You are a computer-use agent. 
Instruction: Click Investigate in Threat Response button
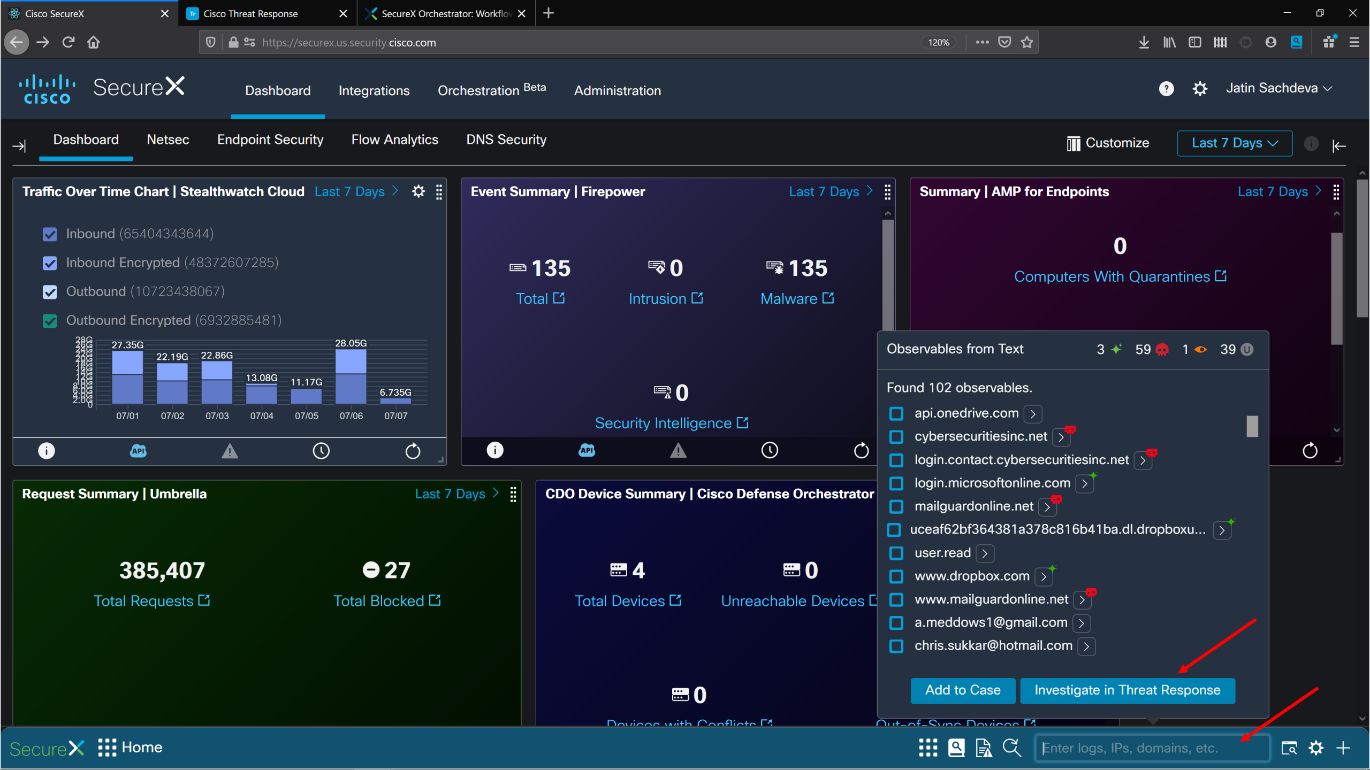point(1127,690)
